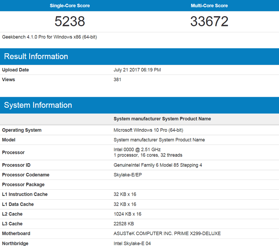Select the L1 Data Cache 32 KB x 16 value
The width and height of the screenshot is (279, 246).
coord(125,204)
